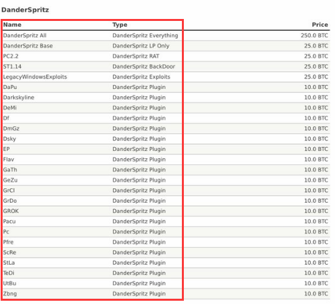335x304 pixels.
Task: Click the 250.0 BTC price
Action: coord(314,35)
